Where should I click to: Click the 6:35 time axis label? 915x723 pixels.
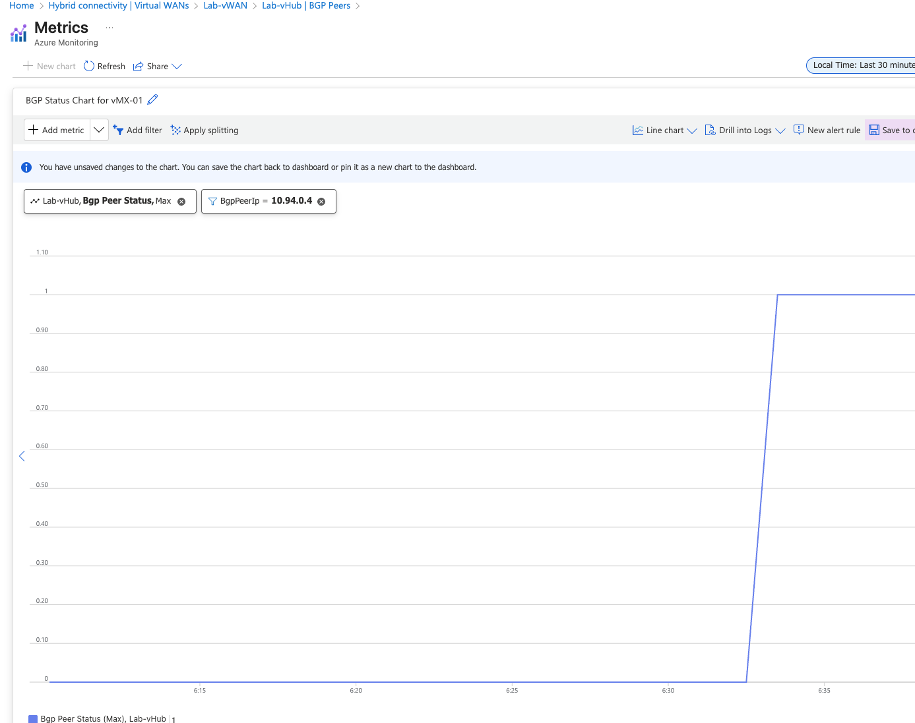tap(824, 691)
